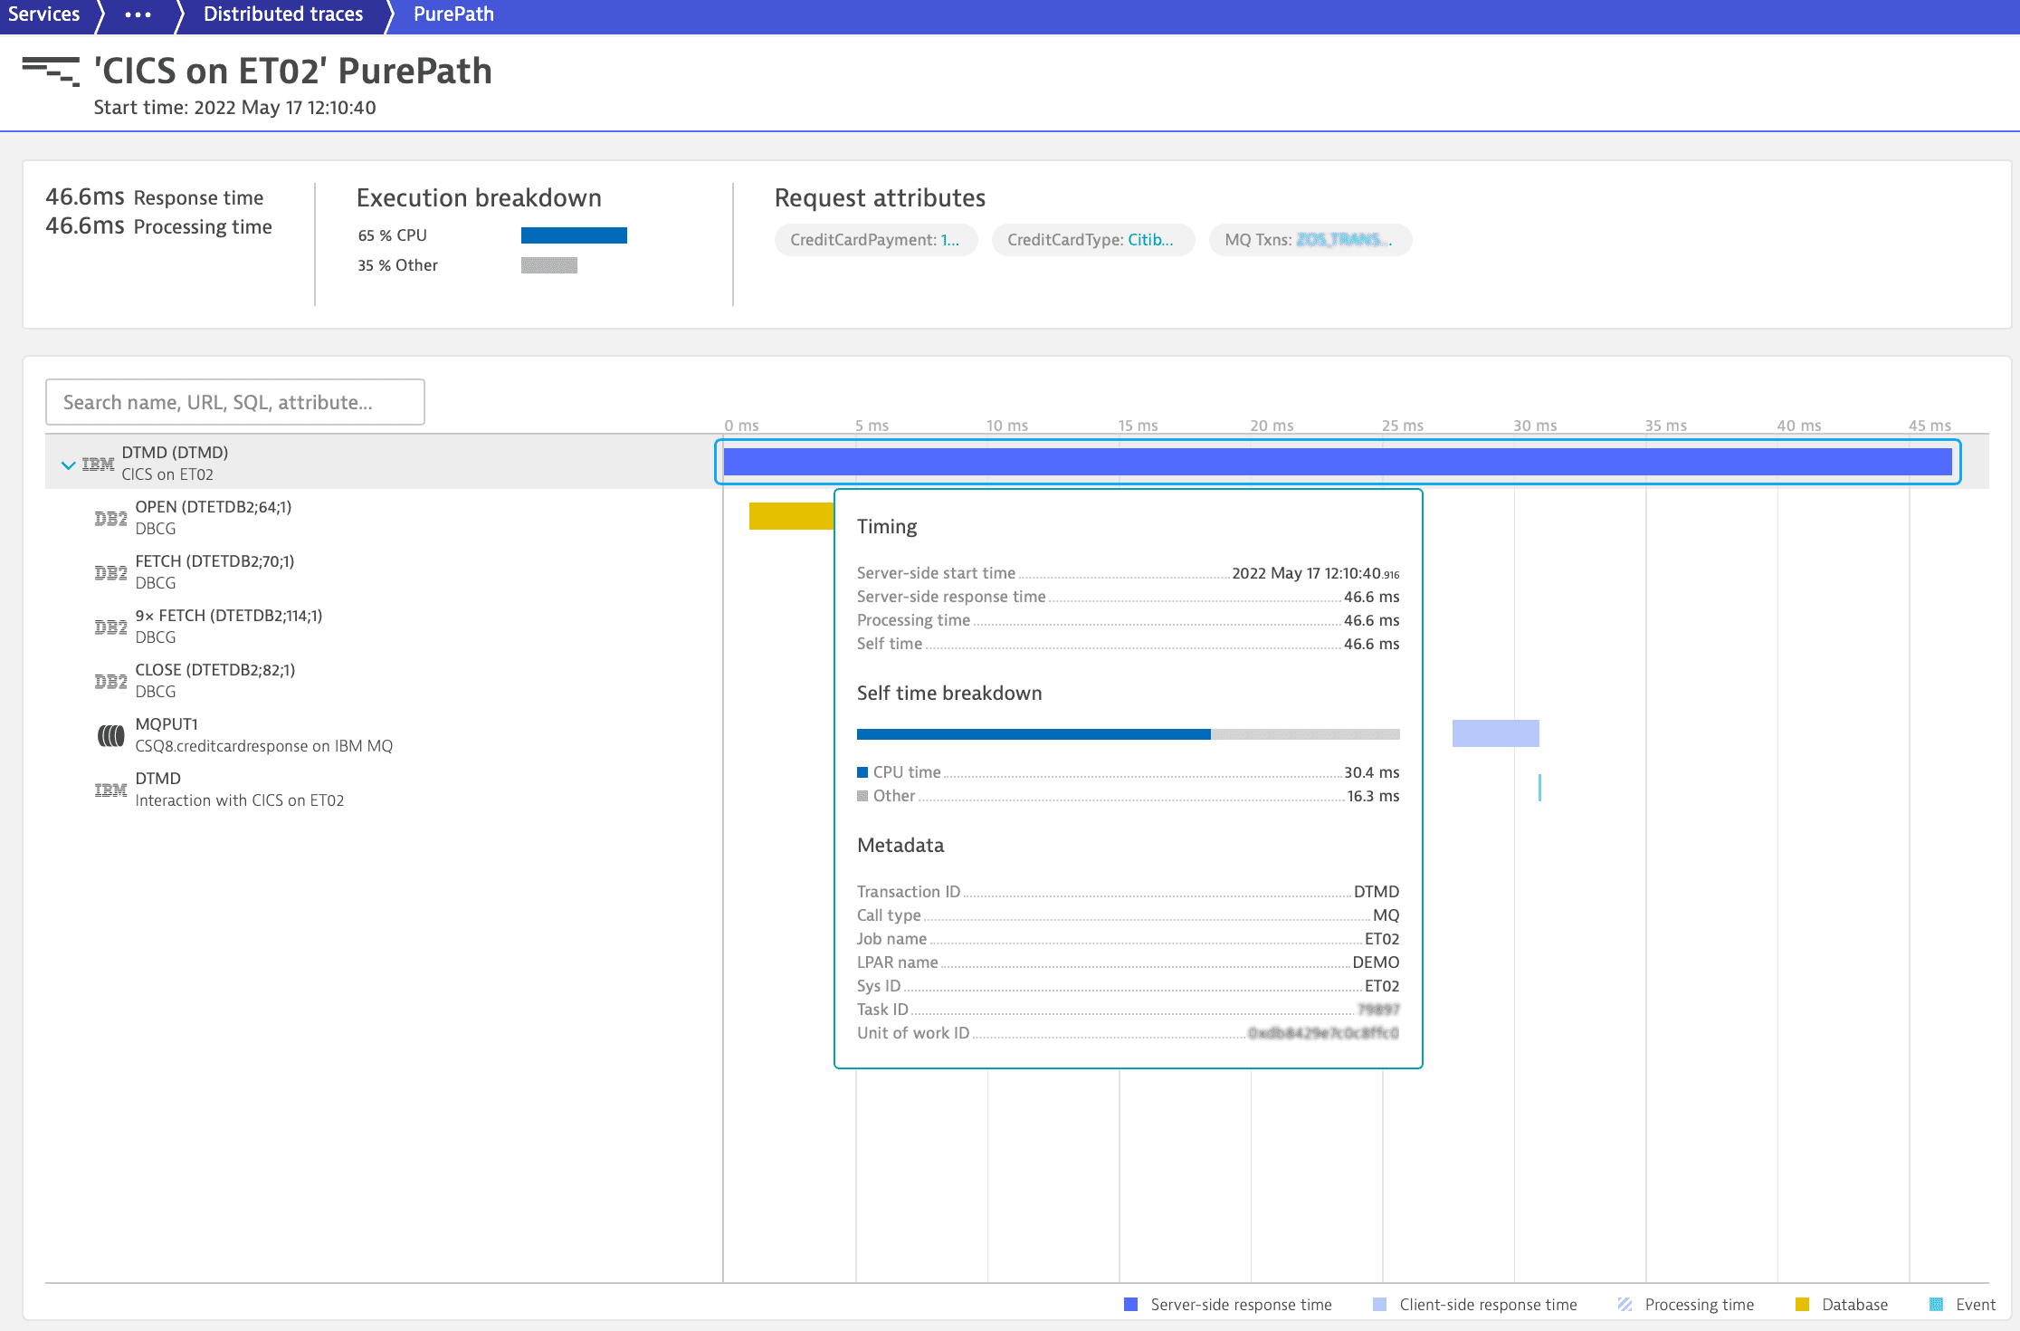Click the 'Transaction ID' DTMD metadata line
Viewport: 2020px width, 1331px height.
(1128, 892)
